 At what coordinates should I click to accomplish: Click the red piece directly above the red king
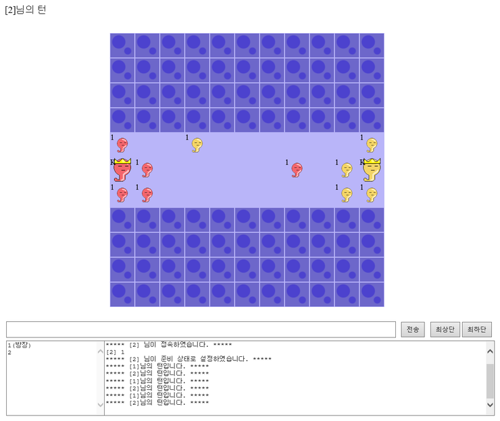122,144
